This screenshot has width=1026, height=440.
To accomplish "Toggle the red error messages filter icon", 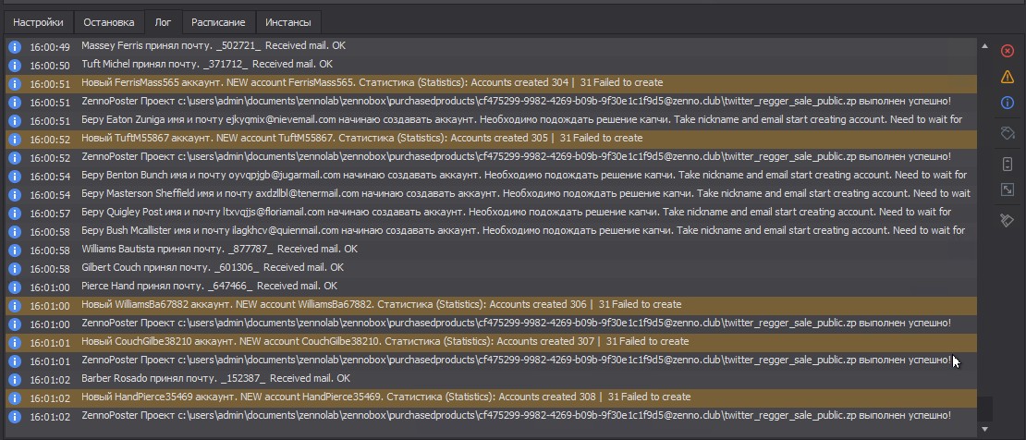I will coord(1007,51).
